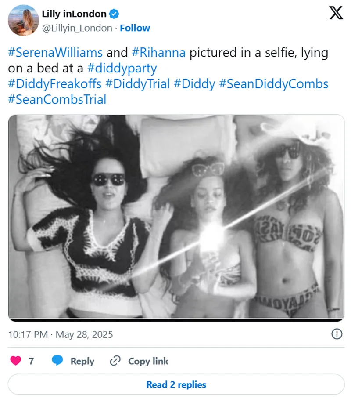The image size is (351, 402).
Task: Open the 10:17 PM May 28, 2025 timestamp
Action: pos(61,335)
